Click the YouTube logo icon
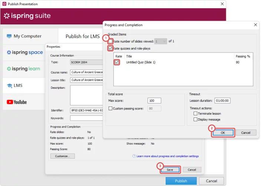This screenshot has height=186, width=261. click(10, 102)
